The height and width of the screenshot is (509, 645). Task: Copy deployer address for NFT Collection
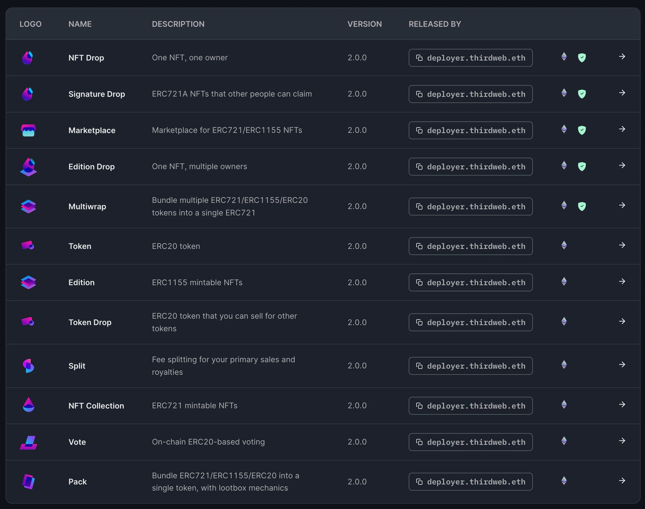point(470,405)
